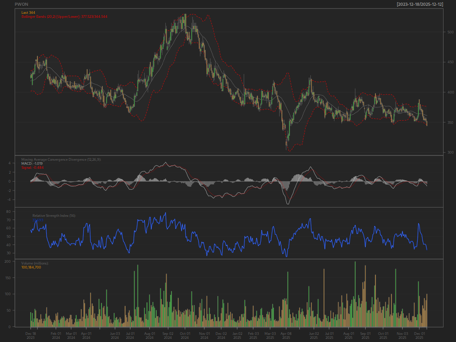Select the -4 tick on MACD axis
Image resolution: width=456 pixels, height=342 pixels.
pos(9,199)
